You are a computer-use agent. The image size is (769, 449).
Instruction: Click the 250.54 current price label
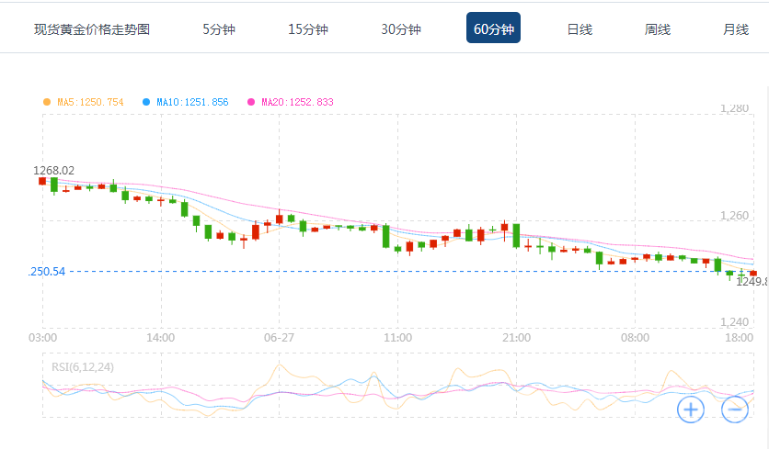(47, 272)
